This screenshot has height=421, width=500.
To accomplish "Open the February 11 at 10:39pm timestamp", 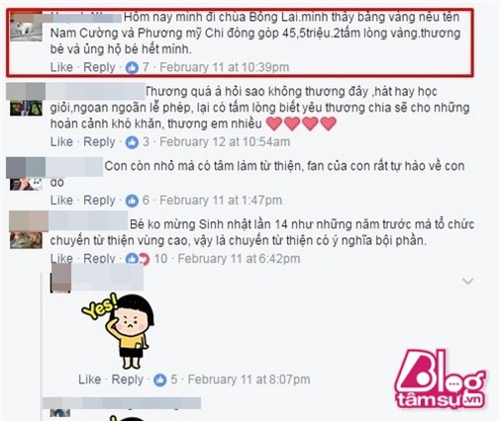I will (x=224, y=67).
